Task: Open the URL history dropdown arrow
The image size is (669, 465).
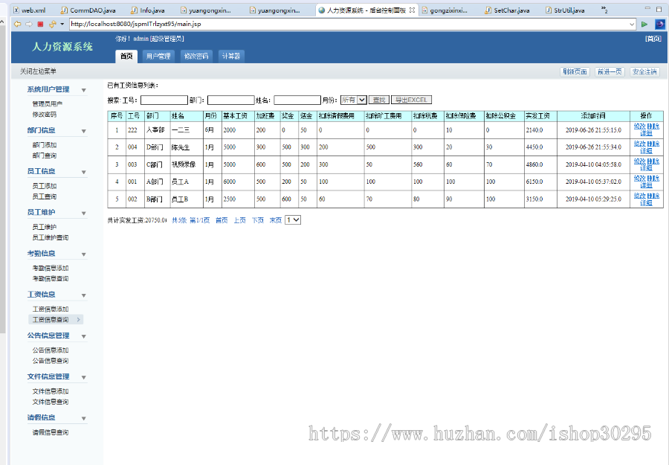Action: [633, 25]
